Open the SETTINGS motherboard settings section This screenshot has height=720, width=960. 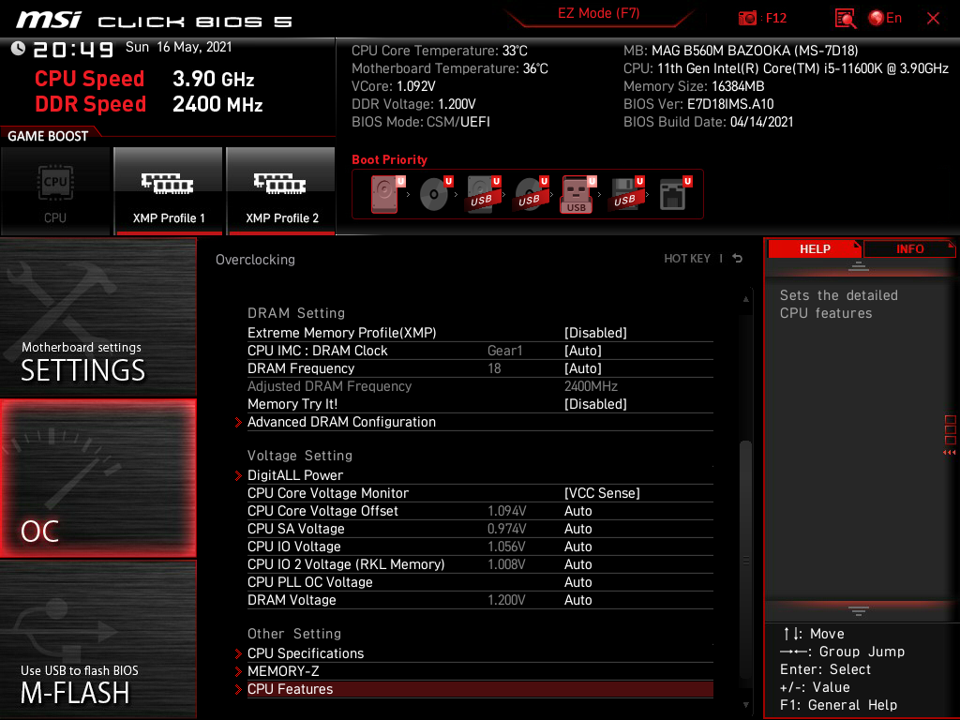coord(97,319)
